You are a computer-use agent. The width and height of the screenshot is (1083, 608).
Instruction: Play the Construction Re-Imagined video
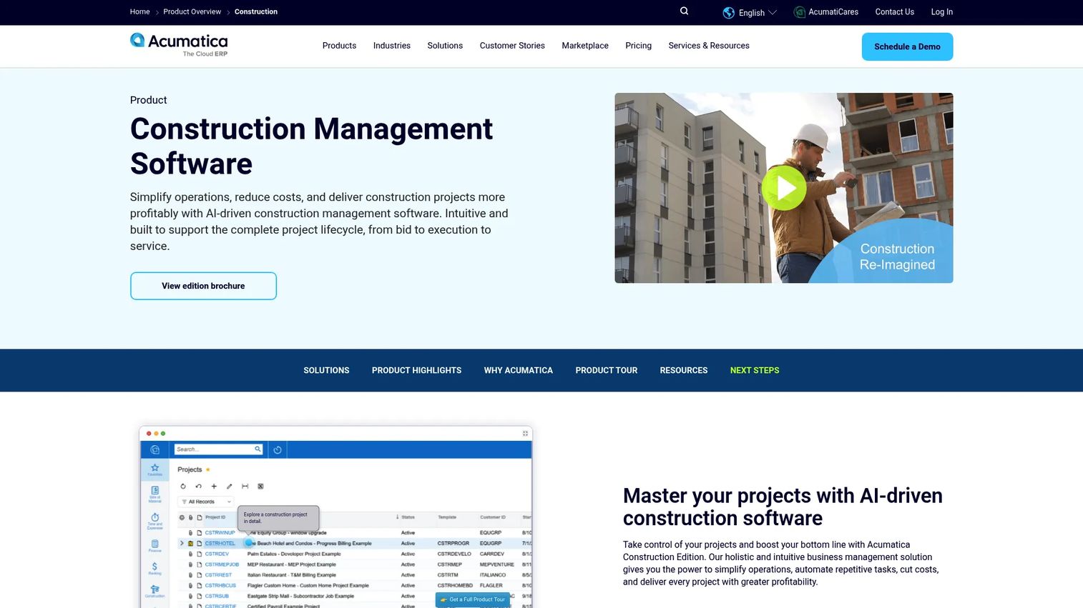[784, 188]
